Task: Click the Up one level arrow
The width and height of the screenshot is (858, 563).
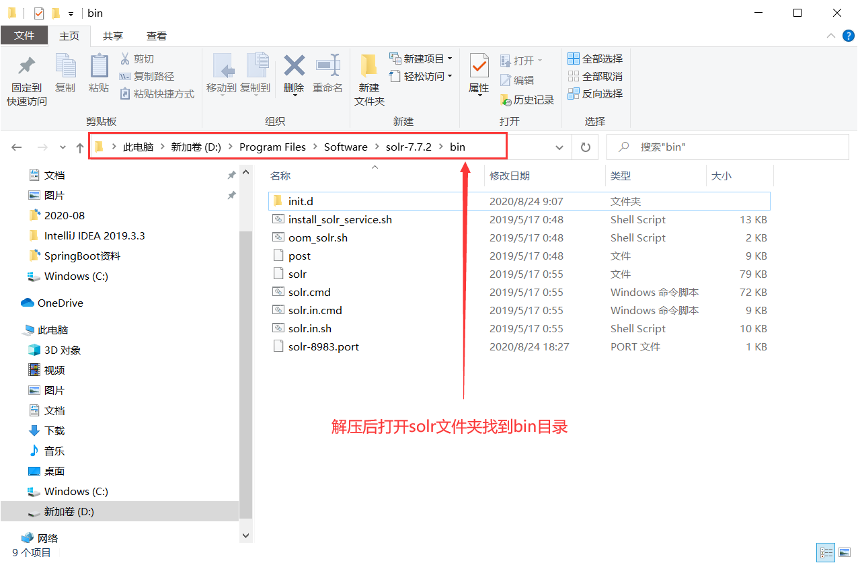Action: tap(80, 147)
